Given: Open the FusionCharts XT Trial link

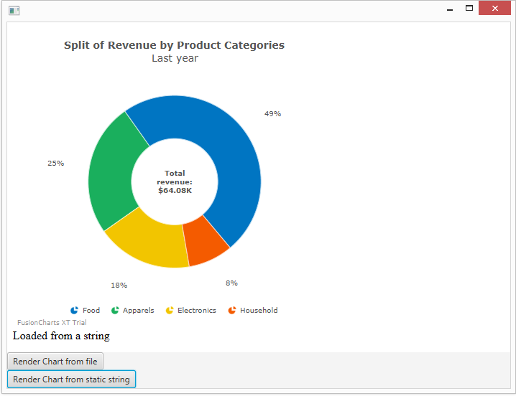Looking at the screenshot, I should click(x=52, y=323).
